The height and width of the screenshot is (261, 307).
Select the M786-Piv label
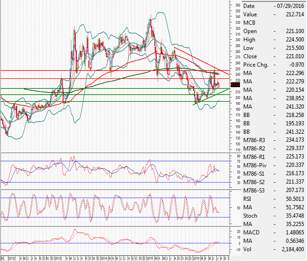[x=255, y=165]
